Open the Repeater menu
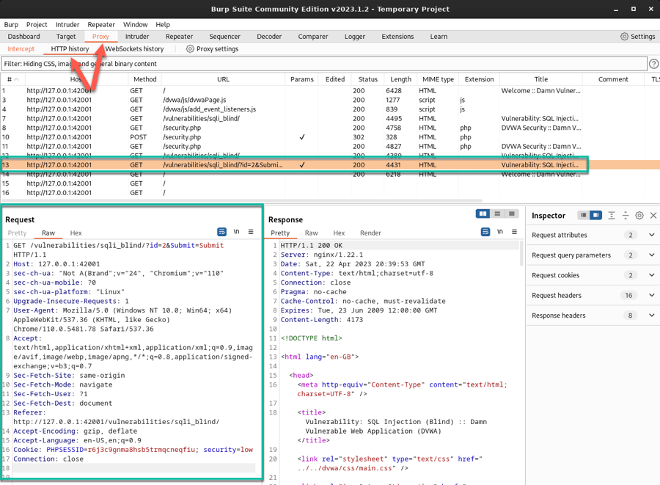 click(x=101, y=24)
